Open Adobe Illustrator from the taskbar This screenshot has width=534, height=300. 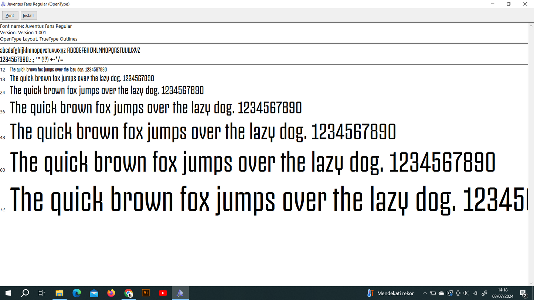pyautogui.click(x=146, y=293)
